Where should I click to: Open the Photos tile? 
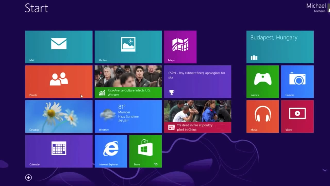(128, 47)
